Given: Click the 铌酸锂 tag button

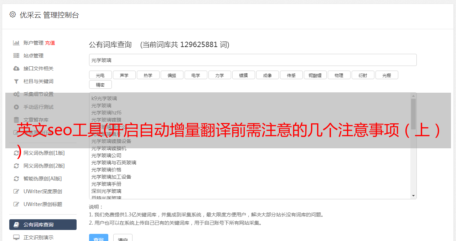Looking at the screenshot, I should click(315, 75).
